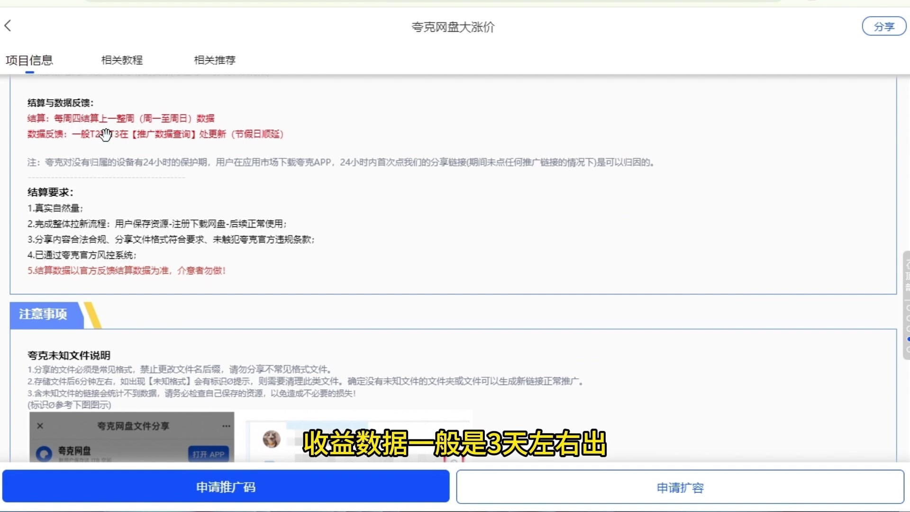This screenshot has width=910, height=512.
Task: Open the 相关教程 tab
Action: (x=122, y=60)
